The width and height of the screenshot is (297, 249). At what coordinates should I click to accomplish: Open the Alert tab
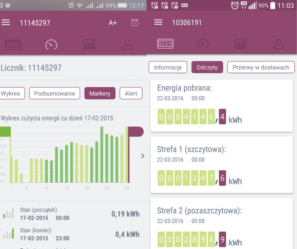(x=131, y=94)
